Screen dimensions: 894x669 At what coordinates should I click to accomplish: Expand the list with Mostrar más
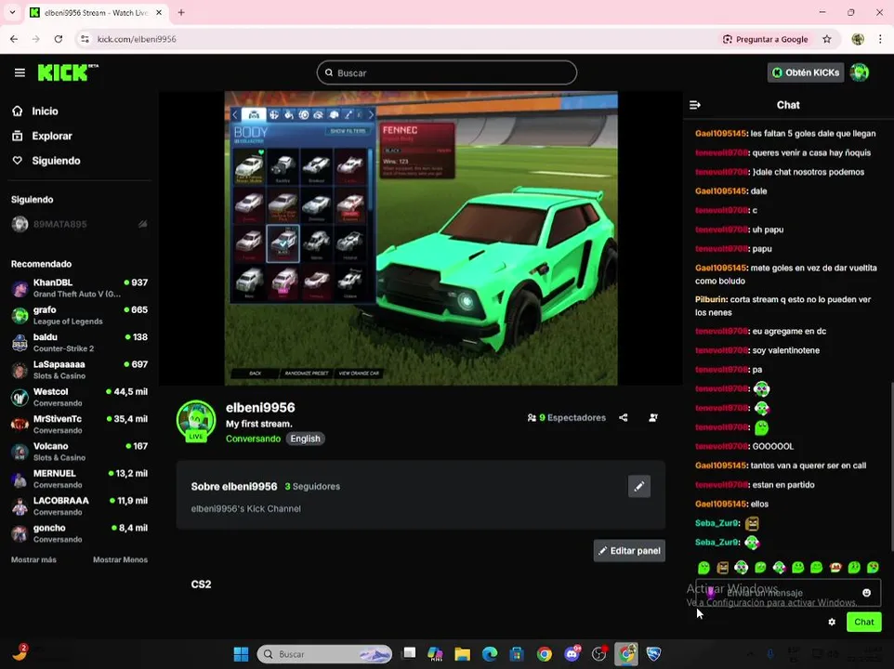point(33,559)
